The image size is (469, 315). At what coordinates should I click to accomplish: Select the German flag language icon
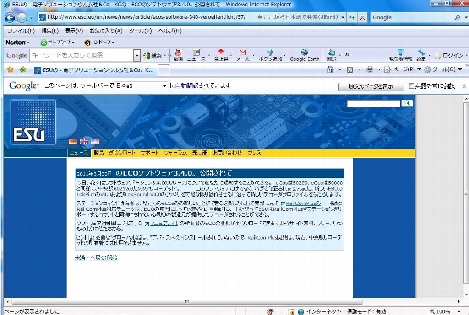click(x=73, y=142)
